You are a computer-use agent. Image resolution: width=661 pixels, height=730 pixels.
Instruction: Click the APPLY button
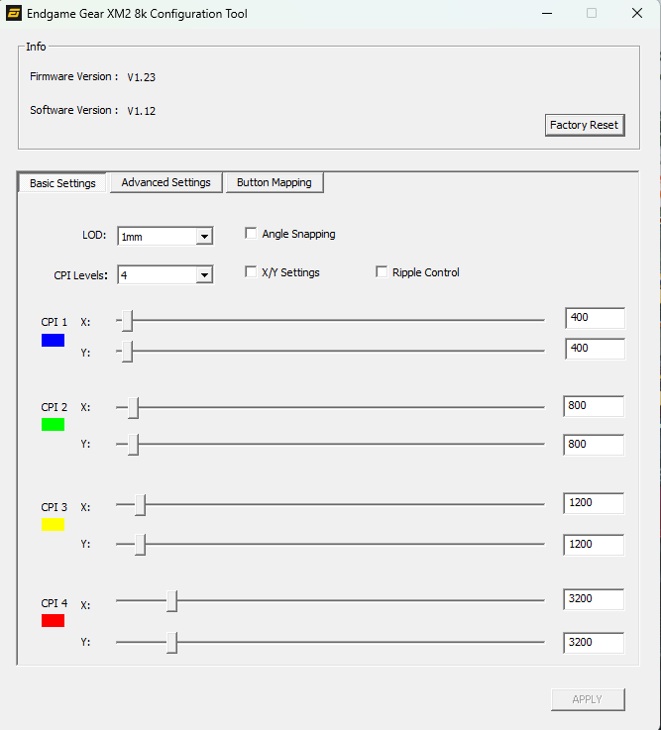(588, 699)
